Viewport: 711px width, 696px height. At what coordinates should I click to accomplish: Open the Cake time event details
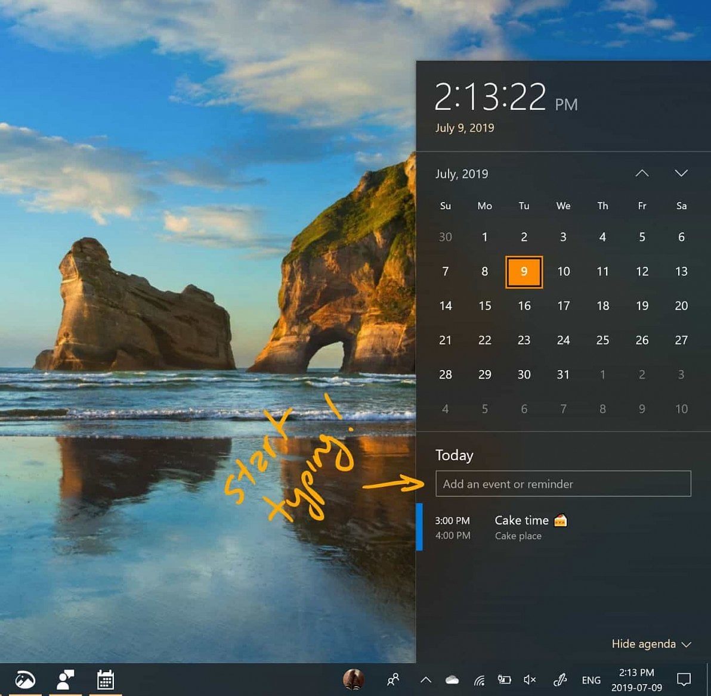pos(521,520)
